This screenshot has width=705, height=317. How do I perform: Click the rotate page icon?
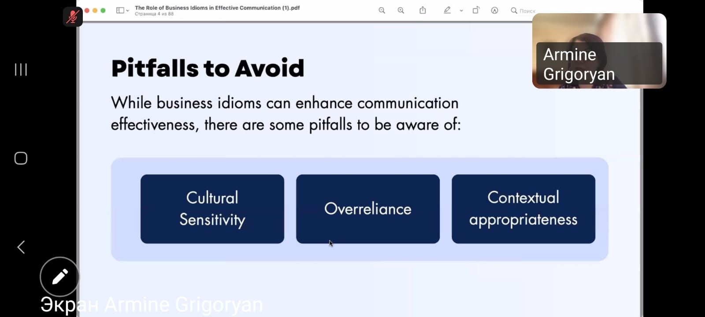click(476, 10)
